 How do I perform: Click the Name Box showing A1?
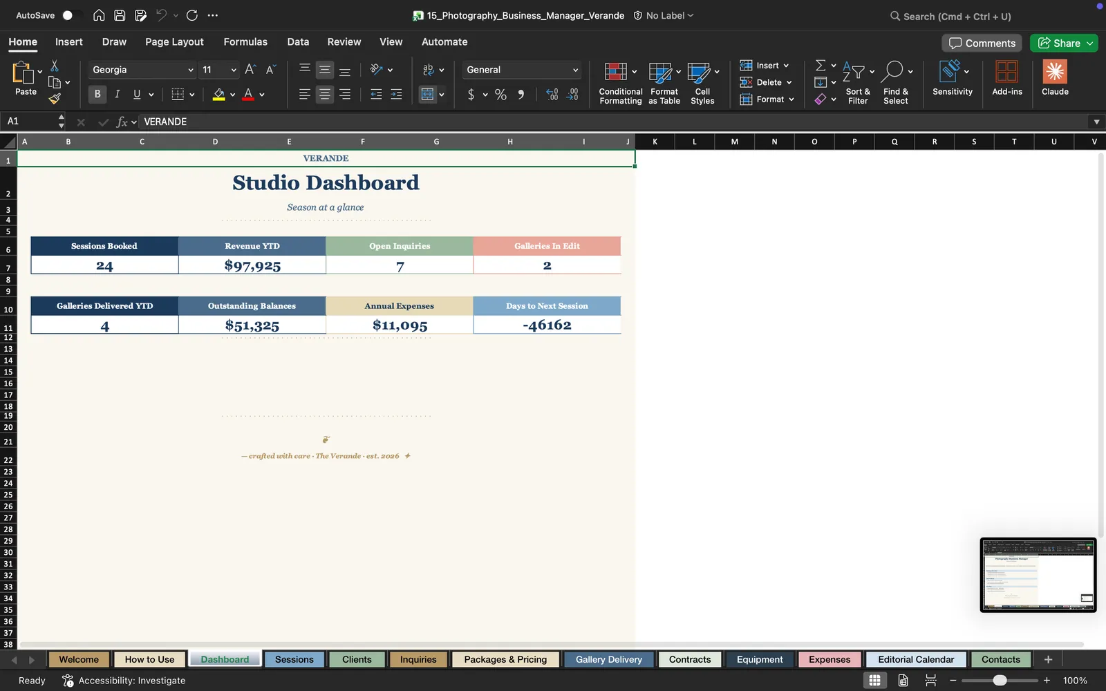point(30,122)
